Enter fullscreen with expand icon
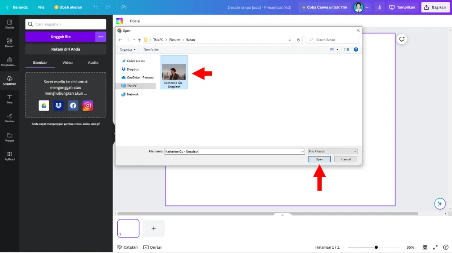 (435, 247)
